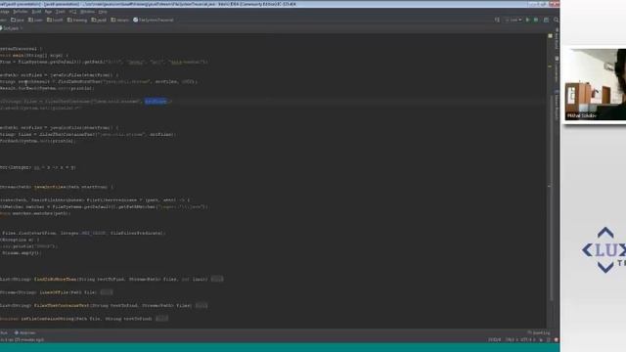
Task: Open the VCS menu in menu bar
Action: [x=72, y=12]
